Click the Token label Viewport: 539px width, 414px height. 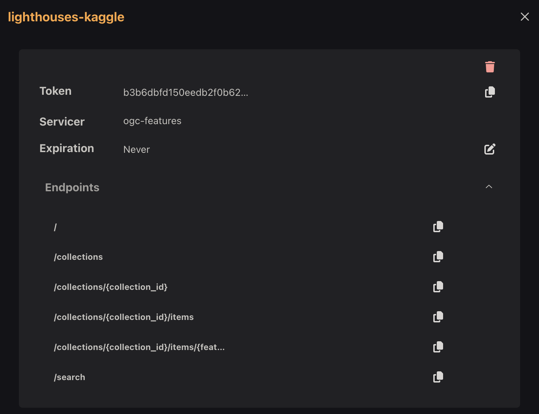tap(55, 91)
